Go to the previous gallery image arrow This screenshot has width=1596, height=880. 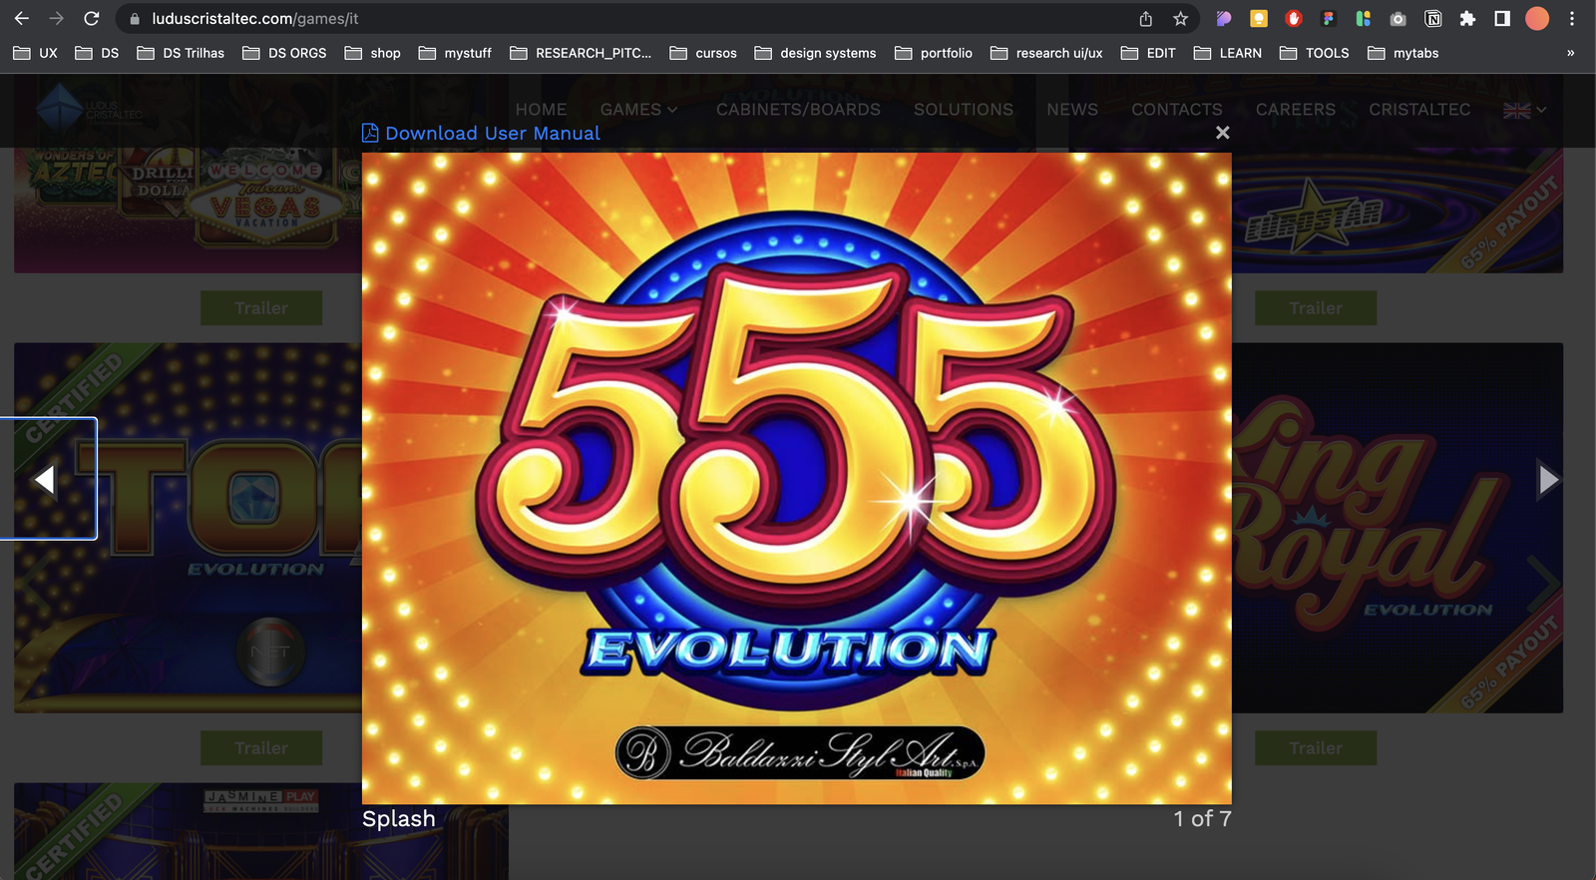click(45, 480)
